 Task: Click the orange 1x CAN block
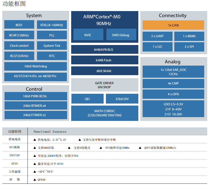(173, 25)
